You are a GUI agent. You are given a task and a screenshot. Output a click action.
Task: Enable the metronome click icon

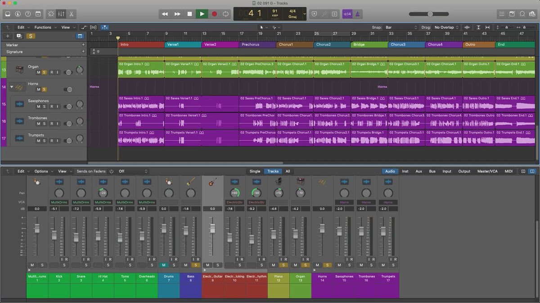[x=357, y=14]
